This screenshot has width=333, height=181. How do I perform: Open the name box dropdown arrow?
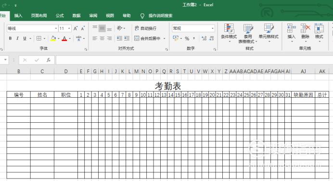click(x=5, y=60)
